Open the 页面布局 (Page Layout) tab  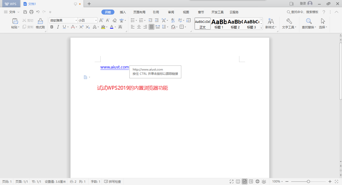(x=139, y=12)
